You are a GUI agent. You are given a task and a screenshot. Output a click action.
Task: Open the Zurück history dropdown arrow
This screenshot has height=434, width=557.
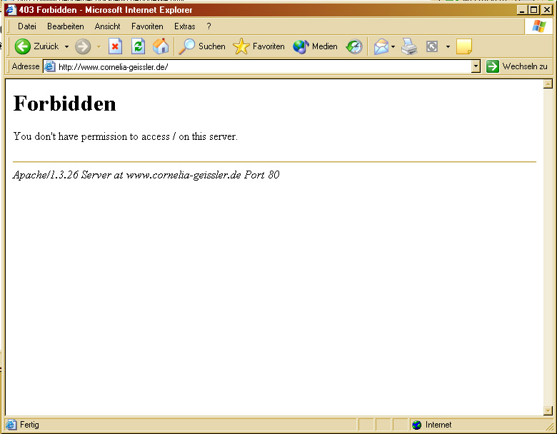tap(66, 46)
